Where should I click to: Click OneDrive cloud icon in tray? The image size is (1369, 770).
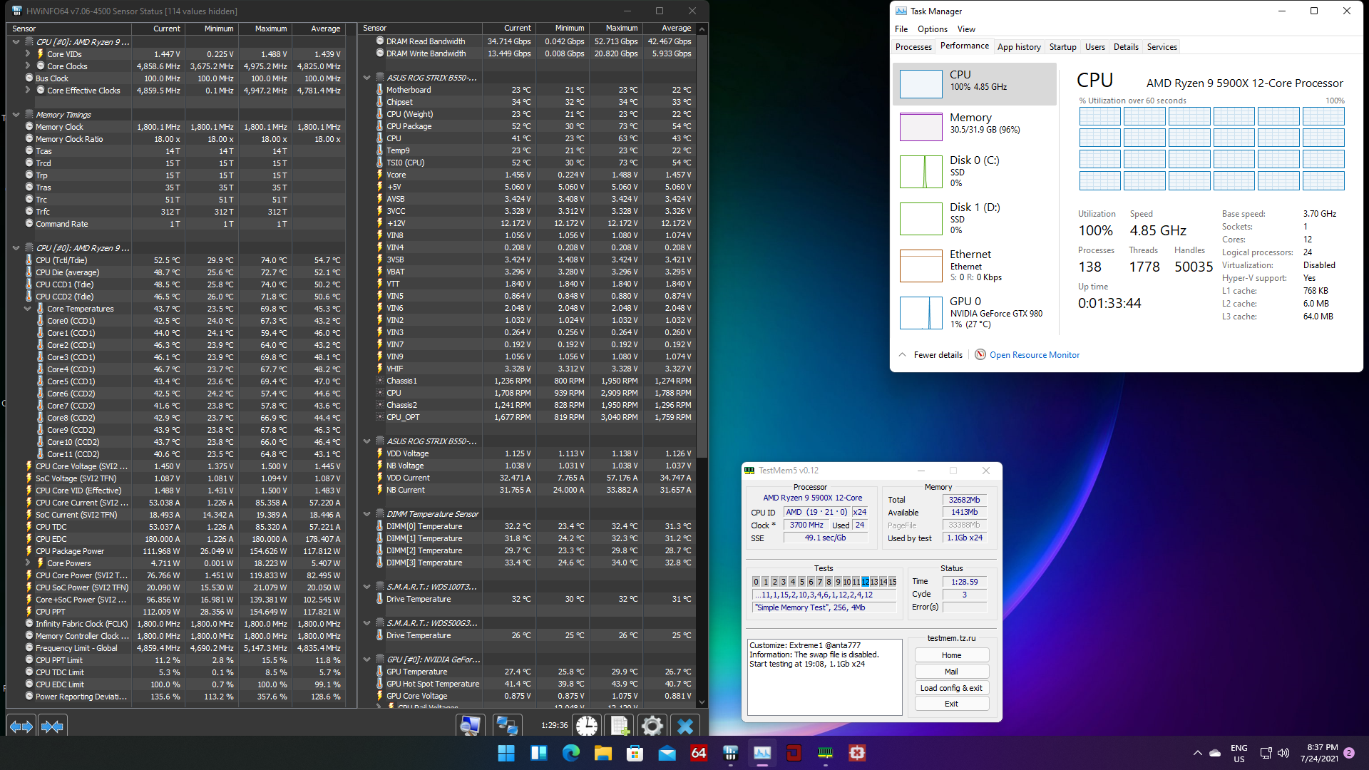1215,753
